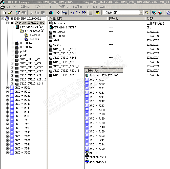
Task: Toggle the Online view icon
Action: pos(58,13)
